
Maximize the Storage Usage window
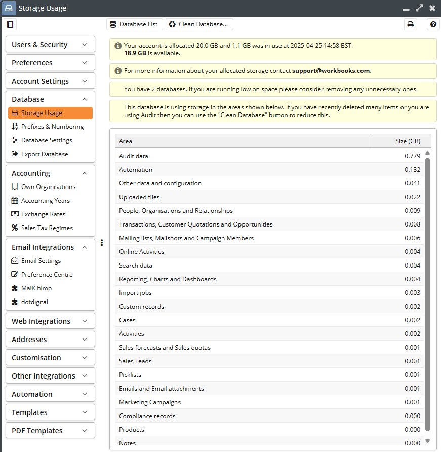(x=419, y=8)
